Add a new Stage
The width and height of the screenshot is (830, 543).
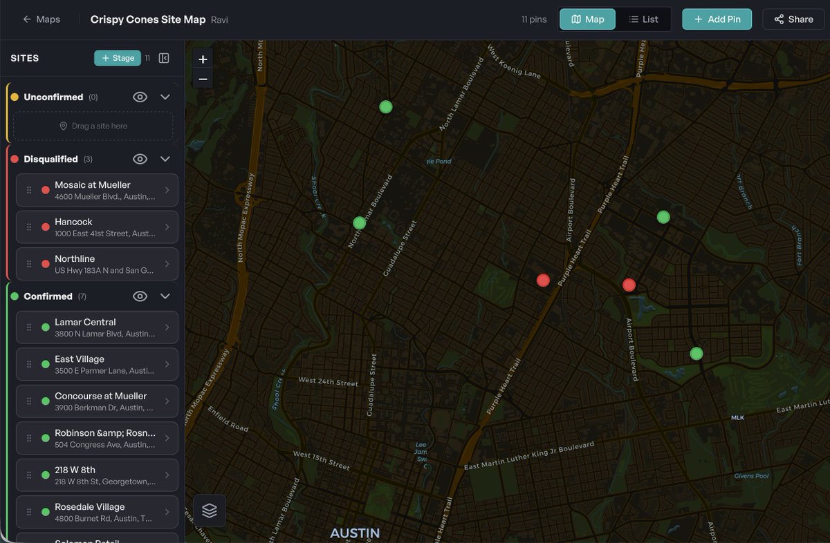tap(118, 58)
